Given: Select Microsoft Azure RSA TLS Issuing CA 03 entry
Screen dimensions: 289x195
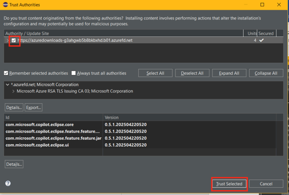Looking at the screenshot, I should 75,91.
